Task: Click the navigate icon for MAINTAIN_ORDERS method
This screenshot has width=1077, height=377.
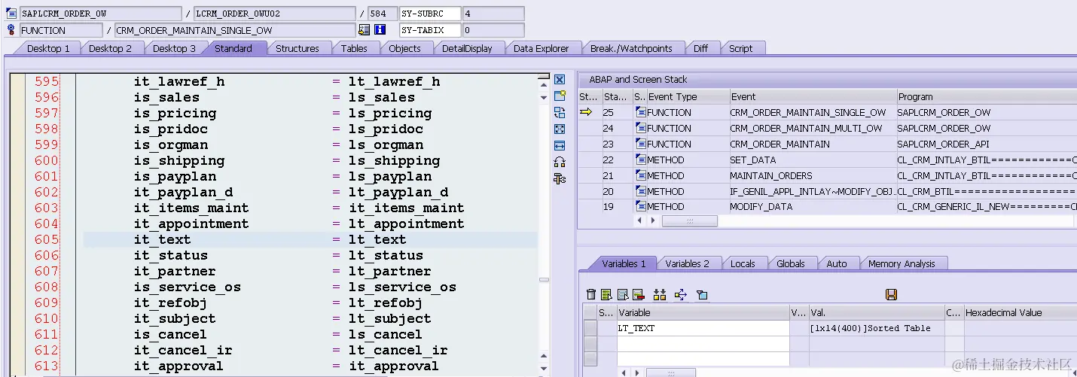Action: (x=641, y=175)
